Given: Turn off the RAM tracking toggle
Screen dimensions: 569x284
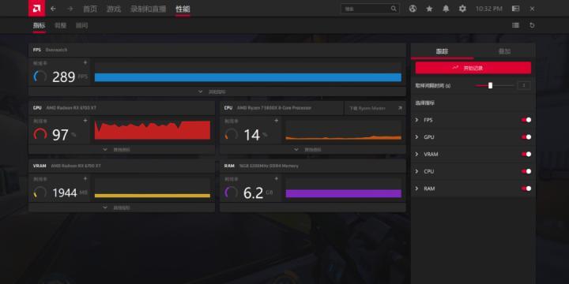Looking at the screenshot, I should coord(526,189).
